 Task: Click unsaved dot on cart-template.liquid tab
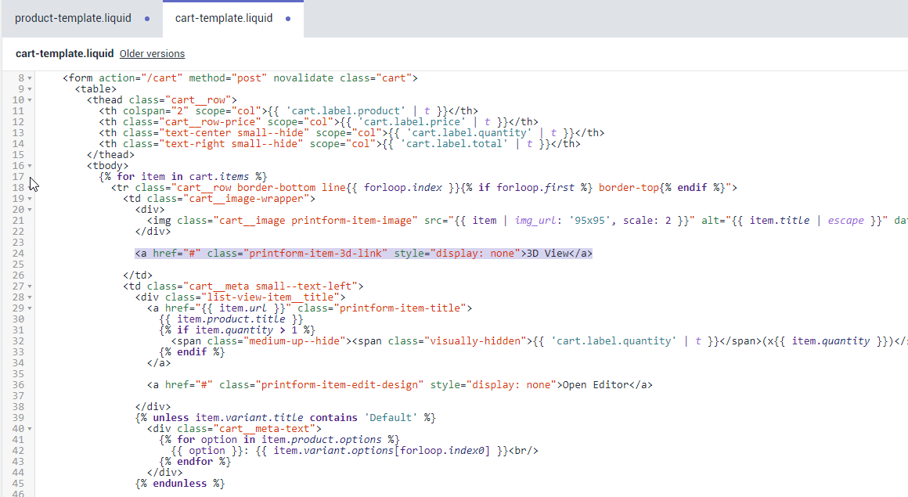[x=288, y=19]
